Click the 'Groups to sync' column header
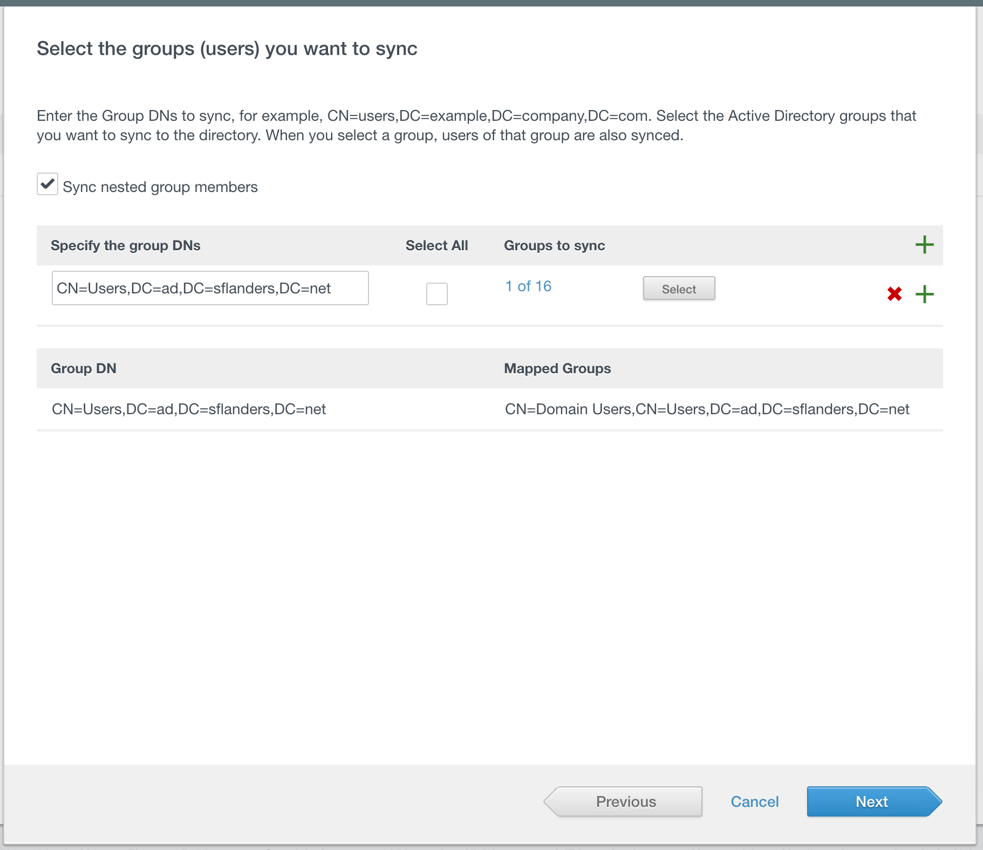983x850 pixels. [554, 245]
